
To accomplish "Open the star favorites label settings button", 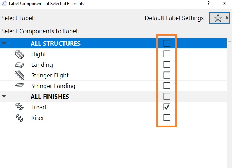I will click(x=218, y=18).
